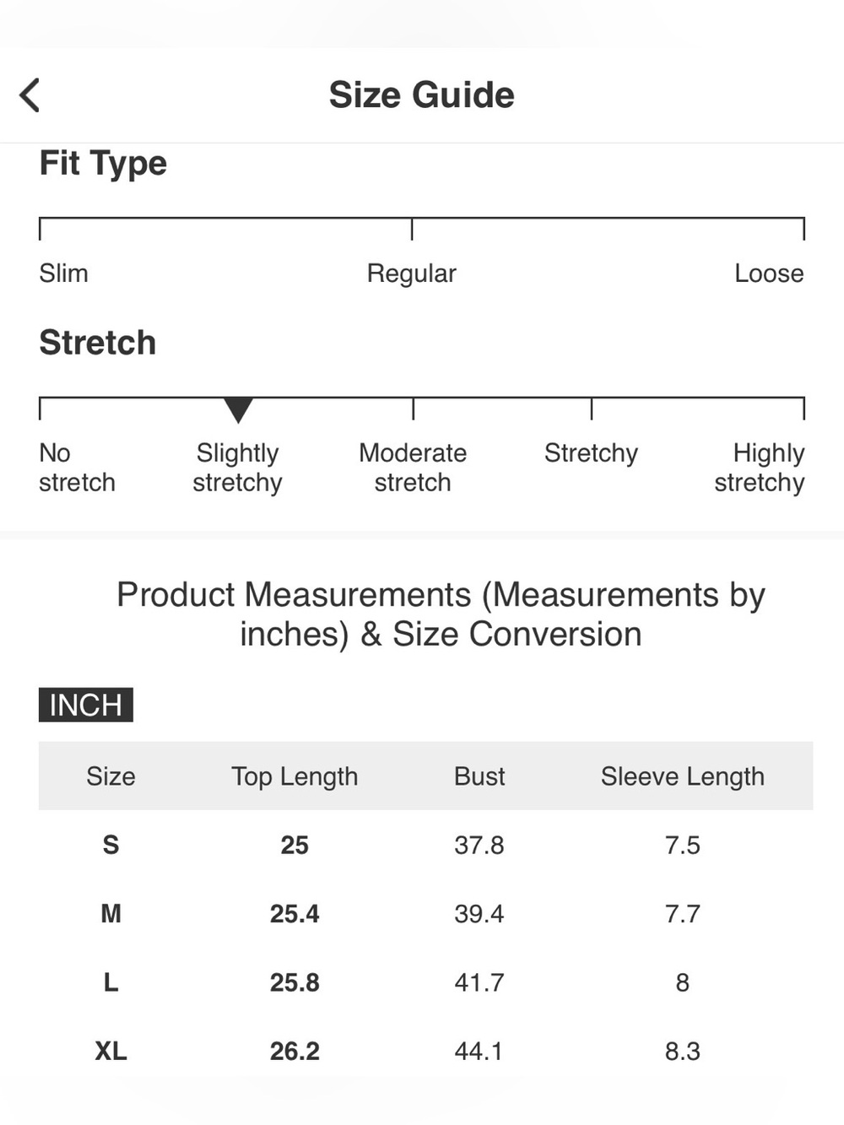Select the size XL row label
This screenshot has height=1125, width=844.
(111, 1051)
